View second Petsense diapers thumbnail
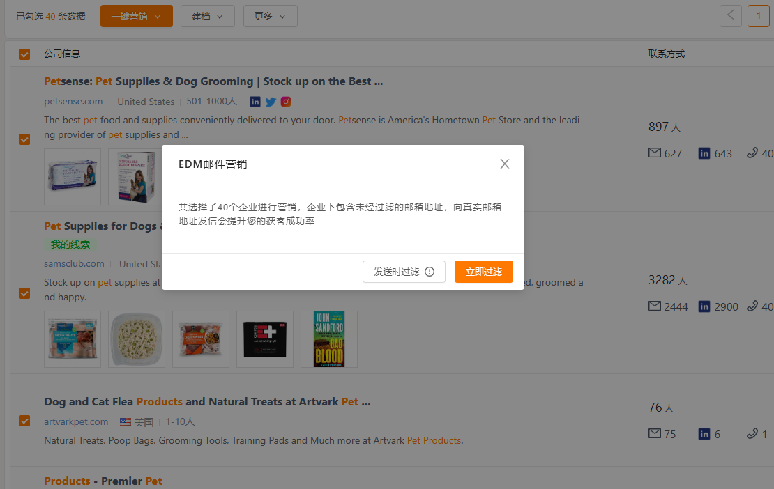The width and height of the screenshot is (774, 489). point(137,177)
